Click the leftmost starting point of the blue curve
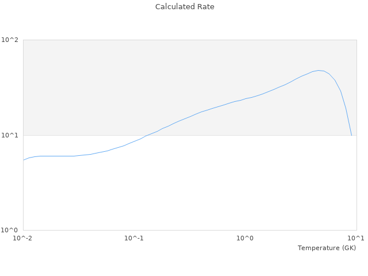This screenshot has width=368, height=276. pyautogui.click(x=23, y=160)
